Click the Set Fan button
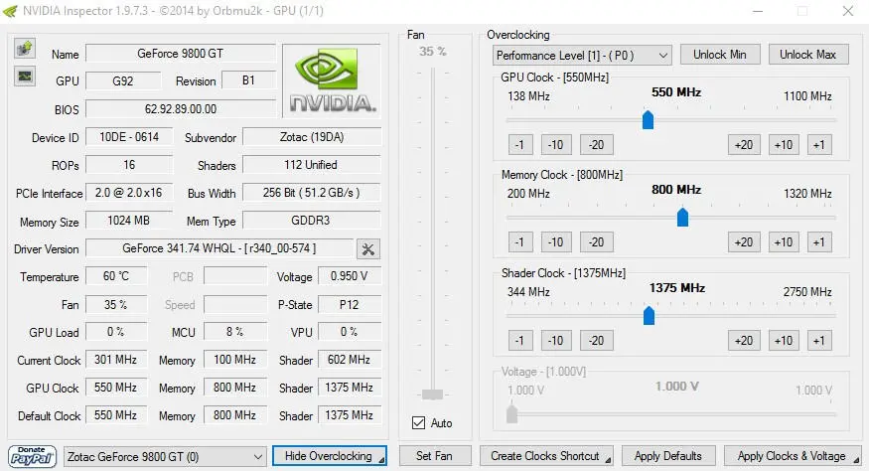The height and width of the screenshot is (471, 869). 435,456
